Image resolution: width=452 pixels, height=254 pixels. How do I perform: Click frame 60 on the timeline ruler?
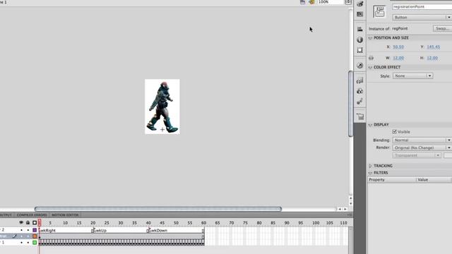[x=203, y=223]
